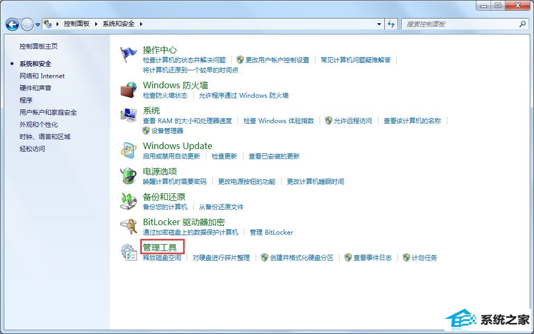Open 管理 BitLocker
This screenshot has height=334, width=534.
coord(271,233)
